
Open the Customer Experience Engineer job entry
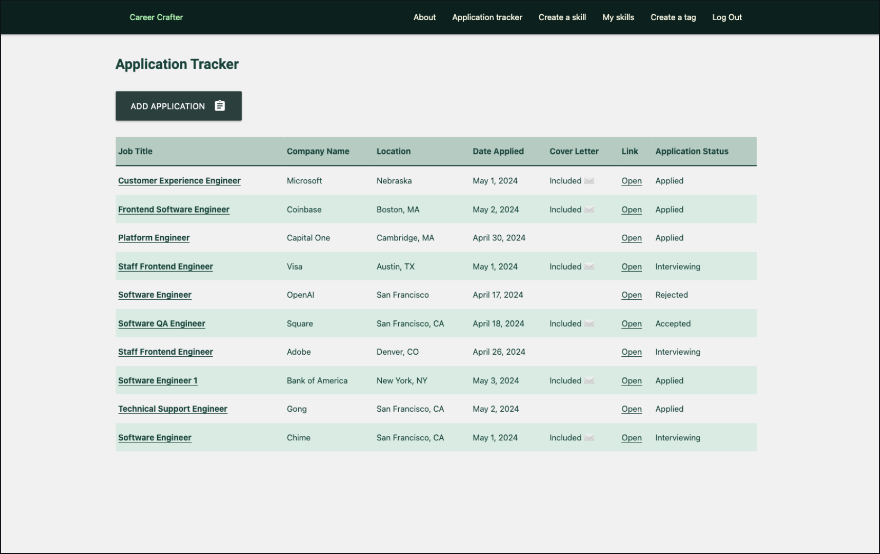click(179, 181)
